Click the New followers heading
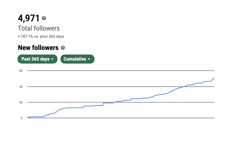The image size is (236, 148). 38,48
